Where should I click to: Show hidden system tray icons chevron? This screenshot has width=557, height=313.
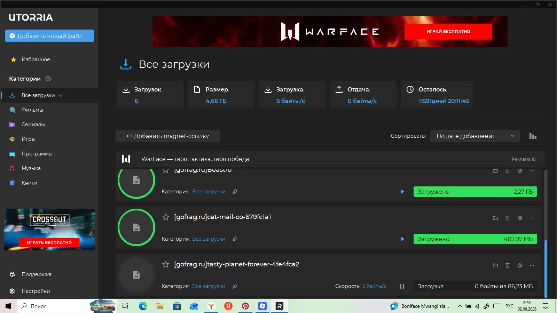point(460,306)
